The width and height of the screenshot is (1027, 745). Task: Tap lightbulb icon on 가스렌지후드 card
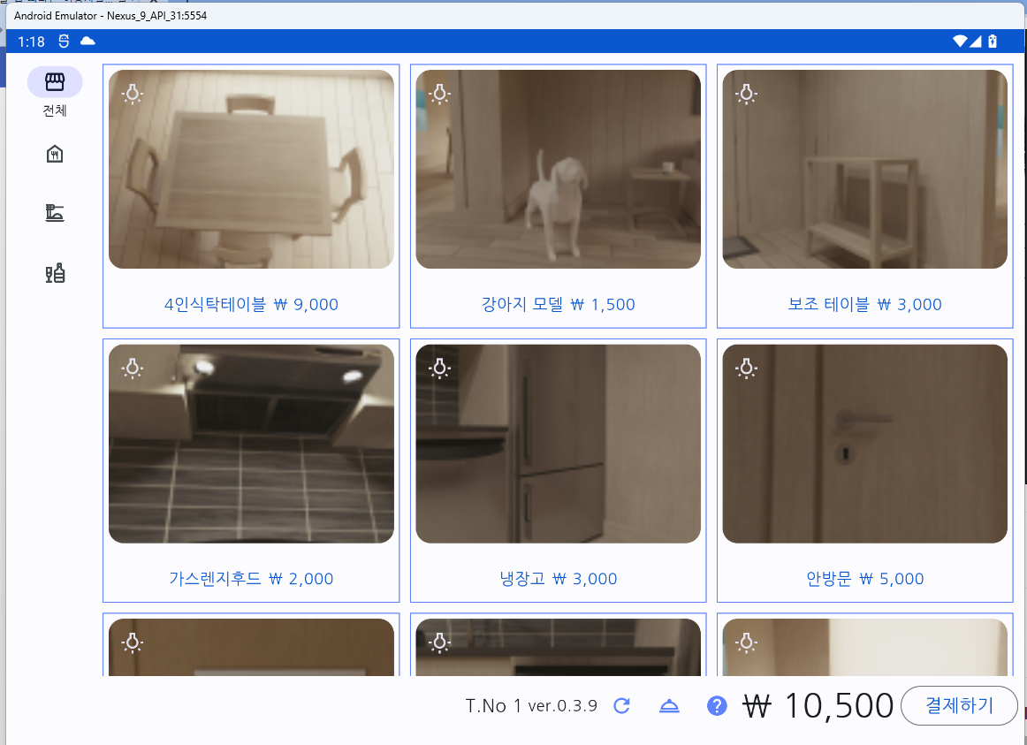(133, 368)
